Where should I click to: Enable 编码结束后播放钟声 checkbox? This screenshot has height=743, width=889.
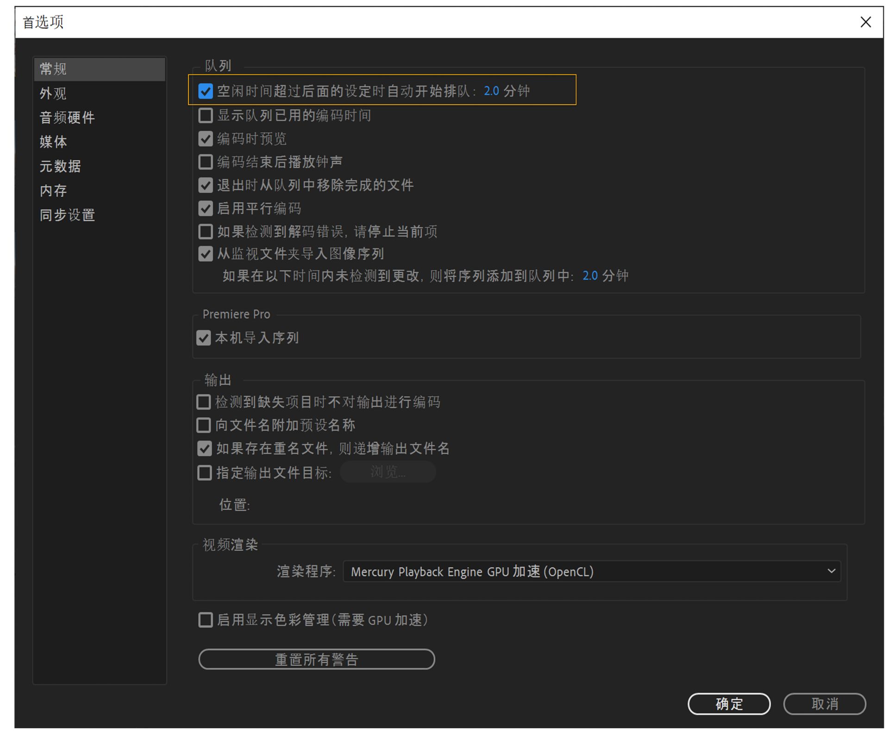206,162
